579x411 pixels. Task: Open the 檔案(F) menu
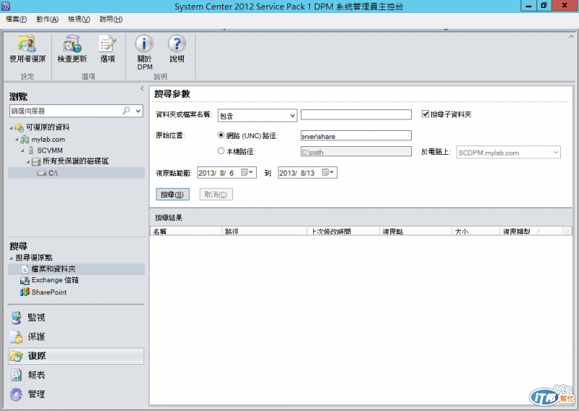pyautogui.click(x=17, y=20)
